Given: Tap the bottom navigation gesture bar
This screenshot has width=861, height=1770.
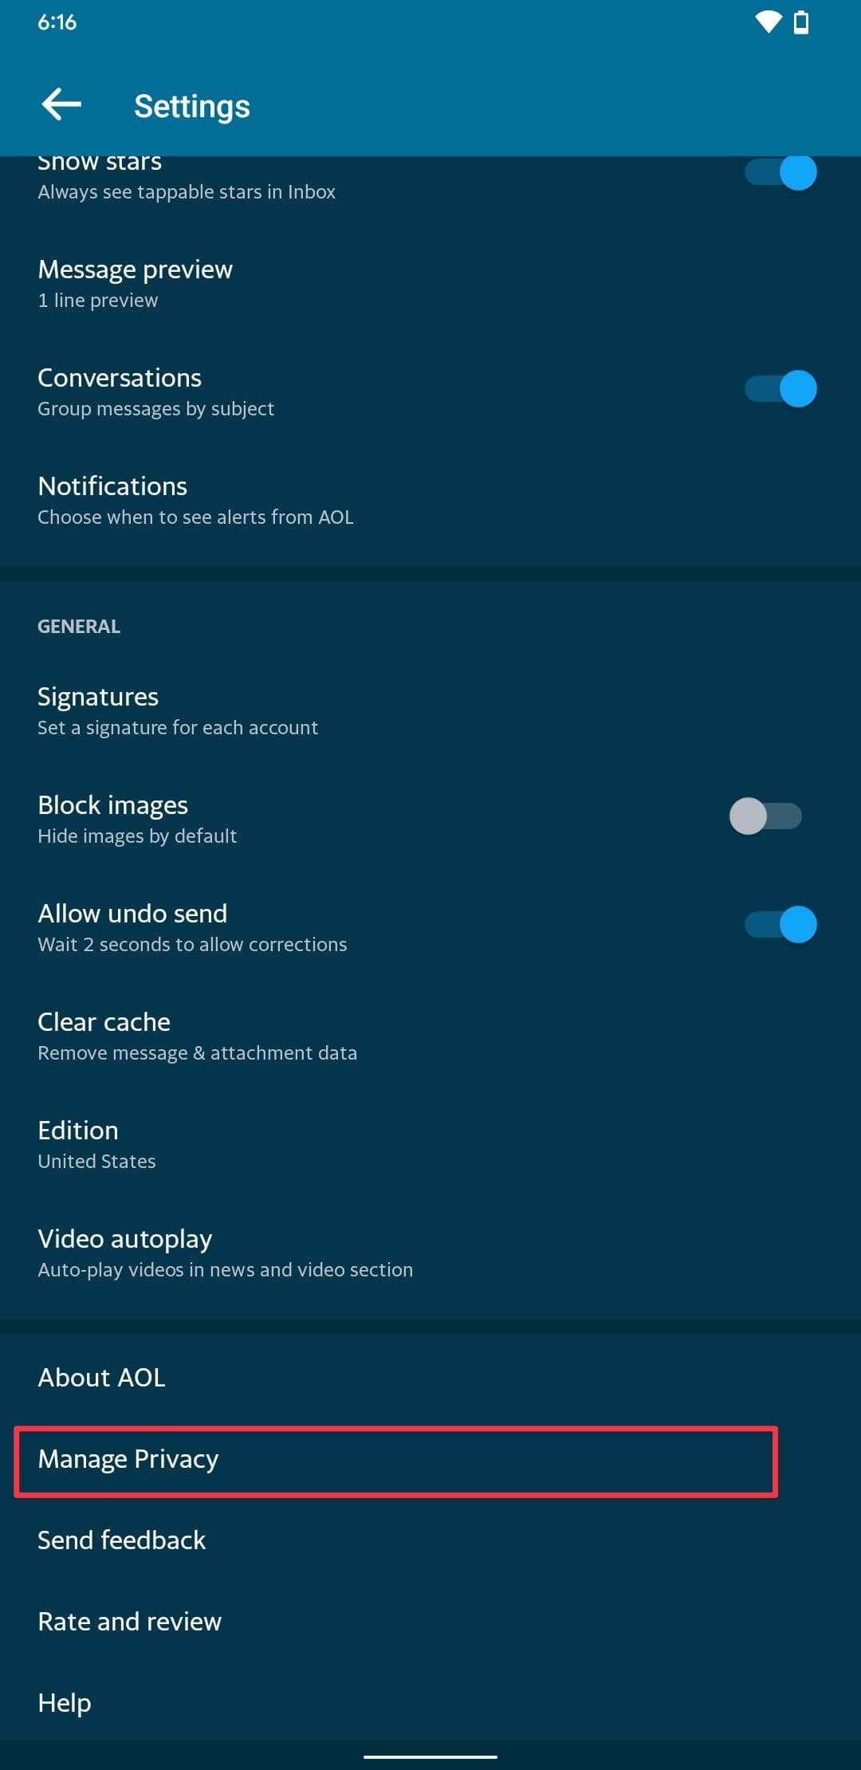Looking at the screenshot, I should point(431,1756).
